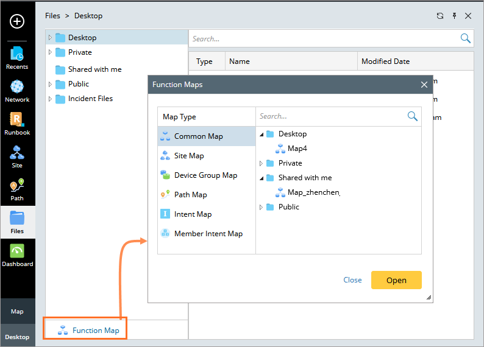Screen dimensions: 484x347
Task: Collapse the Shared with me folder in dialog
Action: pyautogui.click(x=262, y=178)
